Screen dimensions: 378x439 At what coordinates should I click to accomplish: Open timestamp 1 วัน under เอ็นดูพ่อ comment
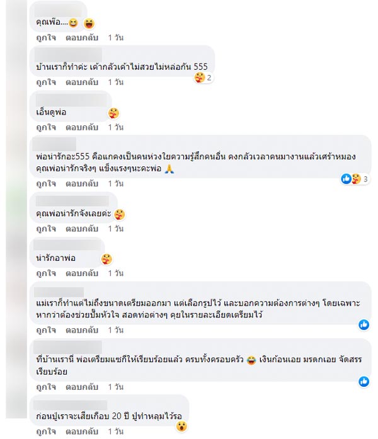(115, 127)
